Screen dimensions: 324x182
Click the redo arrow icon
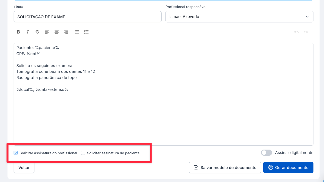click(x=306, y=32)
